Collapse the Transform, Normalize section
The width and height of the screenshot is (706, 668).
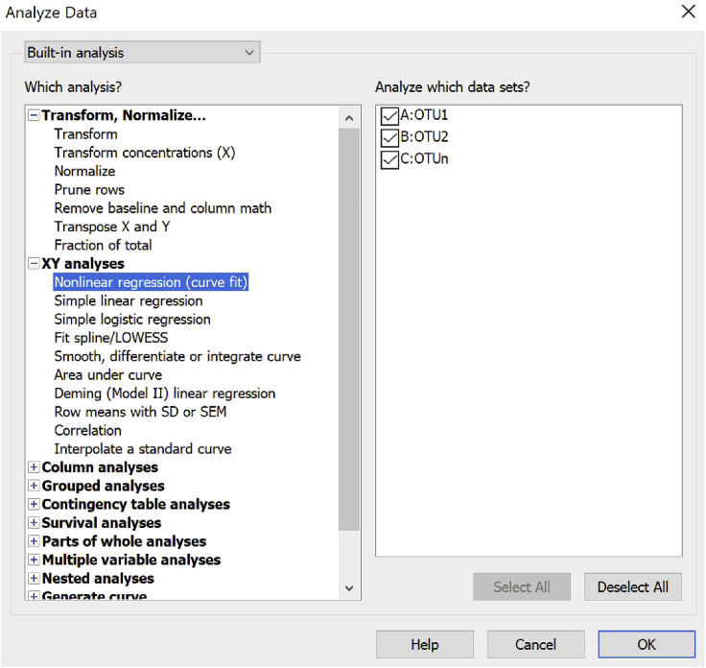(x=35, y=116)
